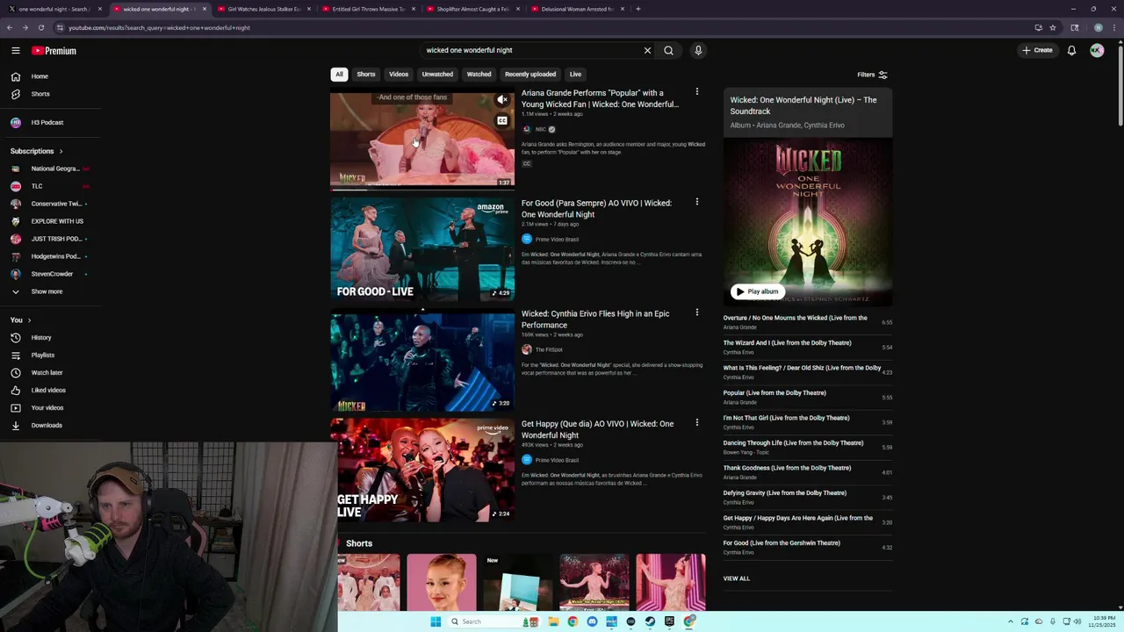1124x632 pixels.
Task: Open the YouTube guide hamburger menu
Action: point(16,51)
